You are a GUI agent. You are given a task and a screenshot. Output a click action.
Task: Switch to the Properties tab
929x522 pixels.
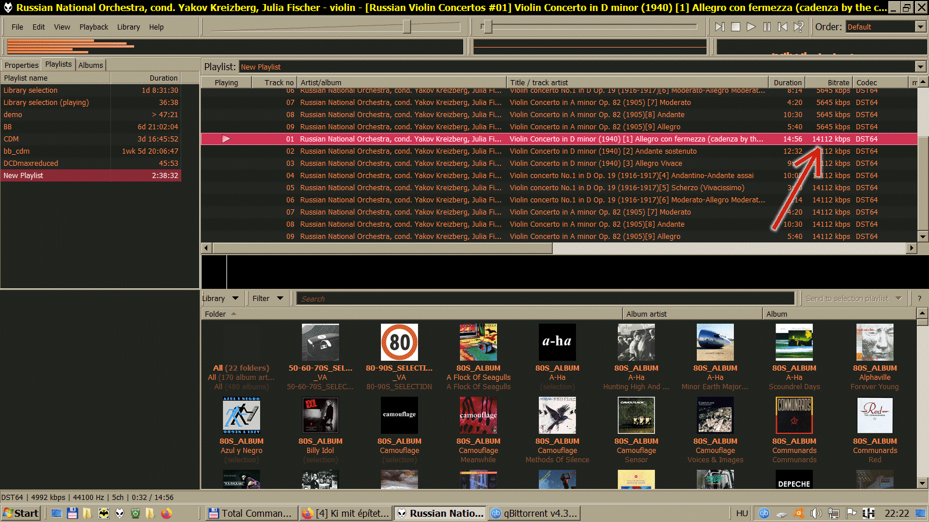[21, 65]
